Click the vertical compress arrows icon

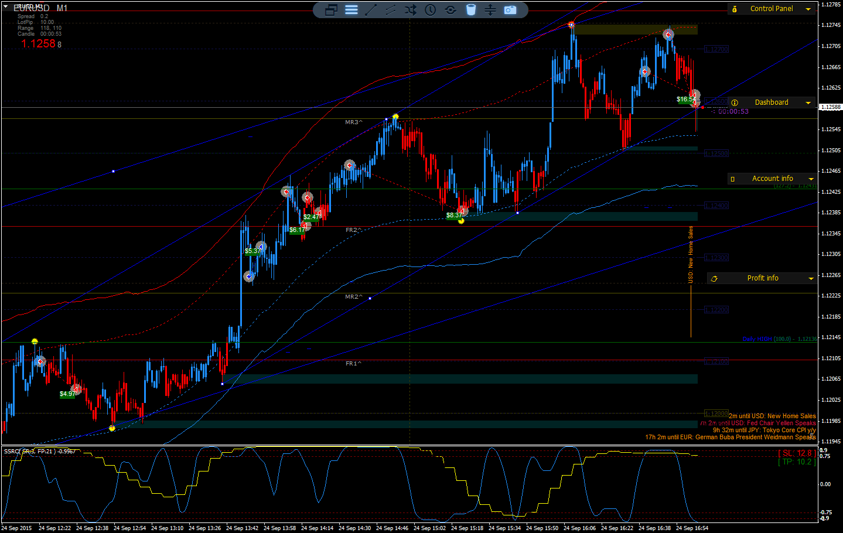pyautogui.click(x=490, y=10)
